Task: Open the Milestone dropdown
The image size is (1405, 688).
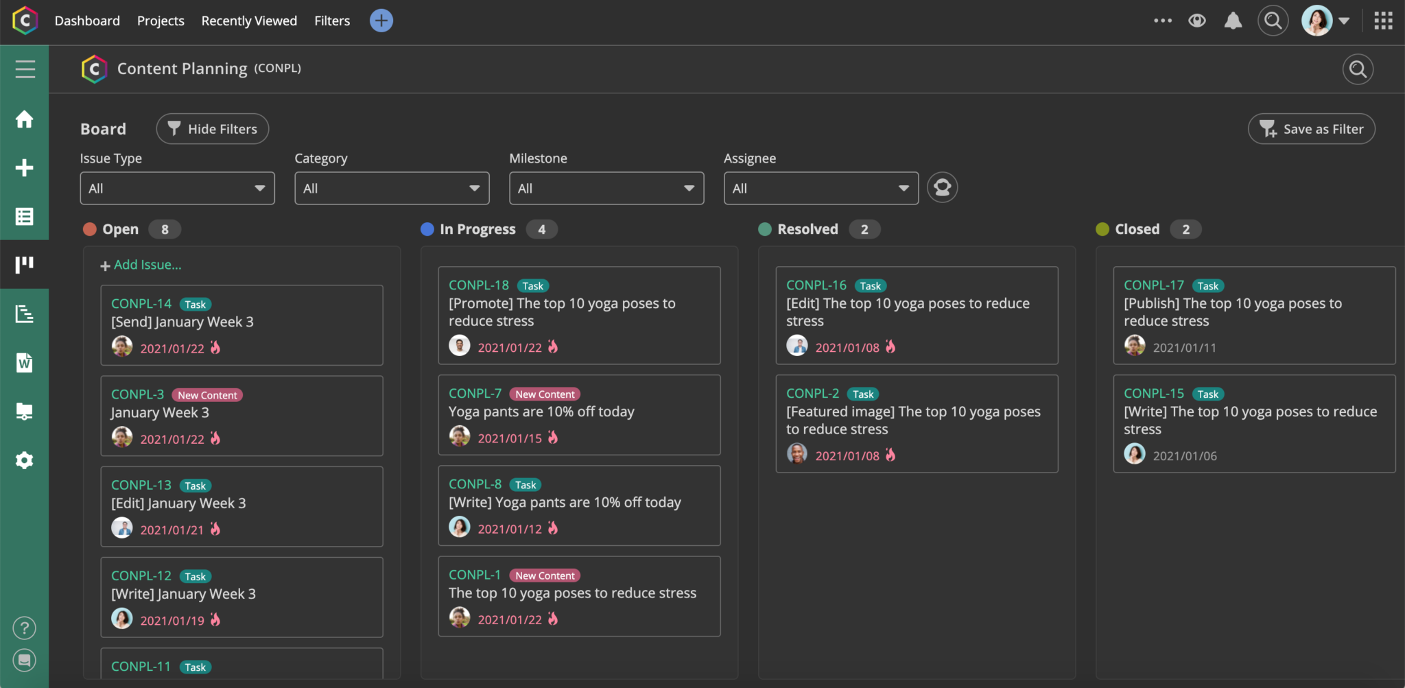Action: pyautogui.click(x=606, y=187)
